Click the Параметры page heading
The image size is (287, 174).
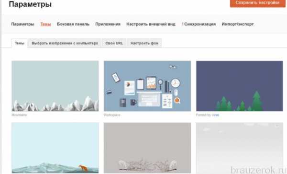30,4
